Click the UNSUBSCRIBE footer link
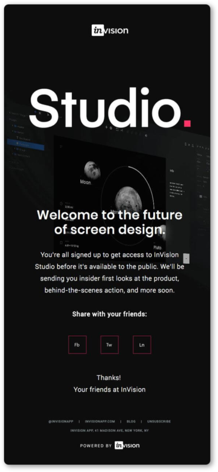 coord(159,421)
